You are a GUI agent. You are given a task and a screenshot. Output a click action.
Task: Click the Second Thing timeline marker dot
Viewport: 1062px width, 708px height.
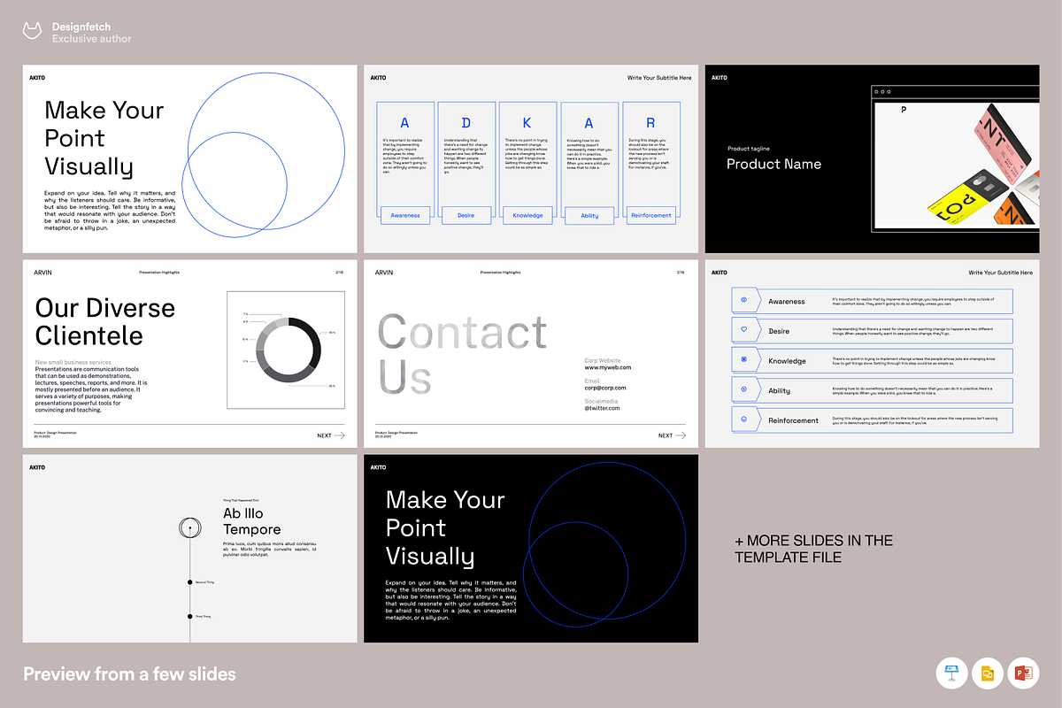pyautogui.click(x=189, y=582)
